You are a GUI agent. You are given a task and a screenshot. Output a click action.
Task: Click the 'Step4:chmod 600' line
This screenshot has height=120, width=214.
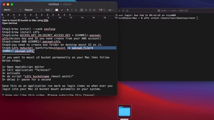coord(31,42)
